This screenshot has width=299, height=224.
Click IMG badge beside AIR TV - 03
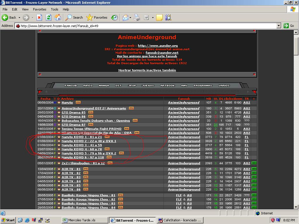(86, 177)
